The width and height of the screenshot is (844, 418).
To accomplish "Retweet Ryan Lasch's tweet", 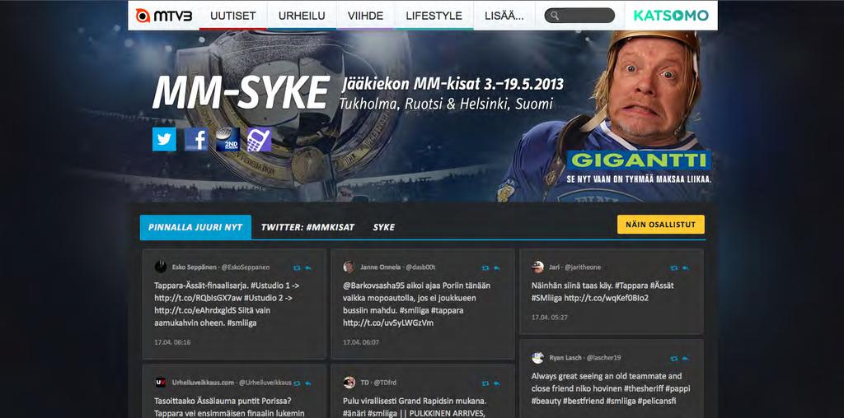I will [x=674, y=359].
